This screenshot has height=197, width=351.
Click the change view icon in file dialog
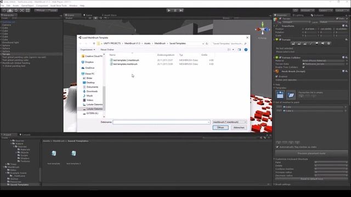pos(229,50)
